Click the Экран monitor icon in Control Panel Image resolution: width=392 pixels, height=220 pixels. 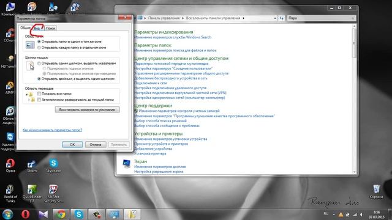[x=127, y=164]
